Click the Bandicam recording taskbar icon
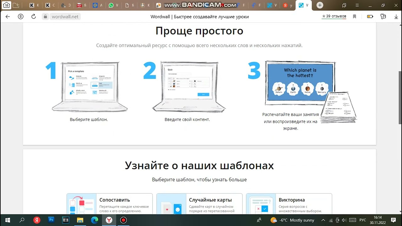402x226 pixels. point(123,220)
